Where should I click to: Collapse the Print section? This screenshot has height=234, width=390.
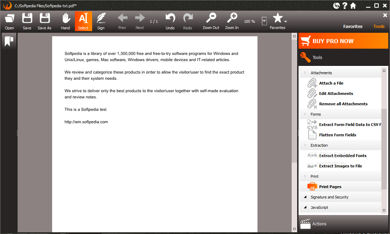[305, 176]
